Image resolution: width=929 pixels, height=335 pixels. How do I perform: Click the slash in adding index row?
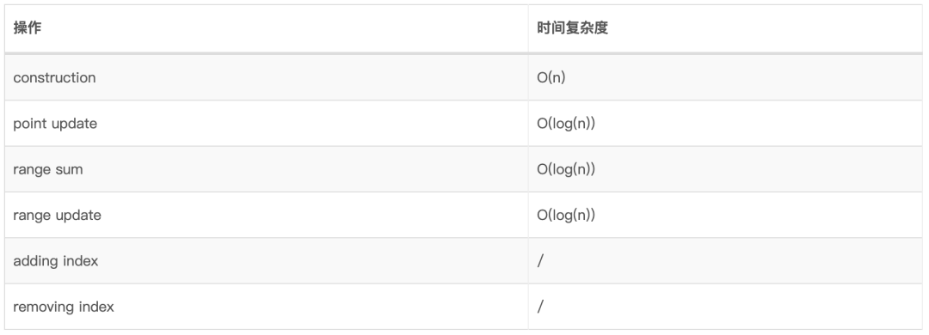(540, 261)
